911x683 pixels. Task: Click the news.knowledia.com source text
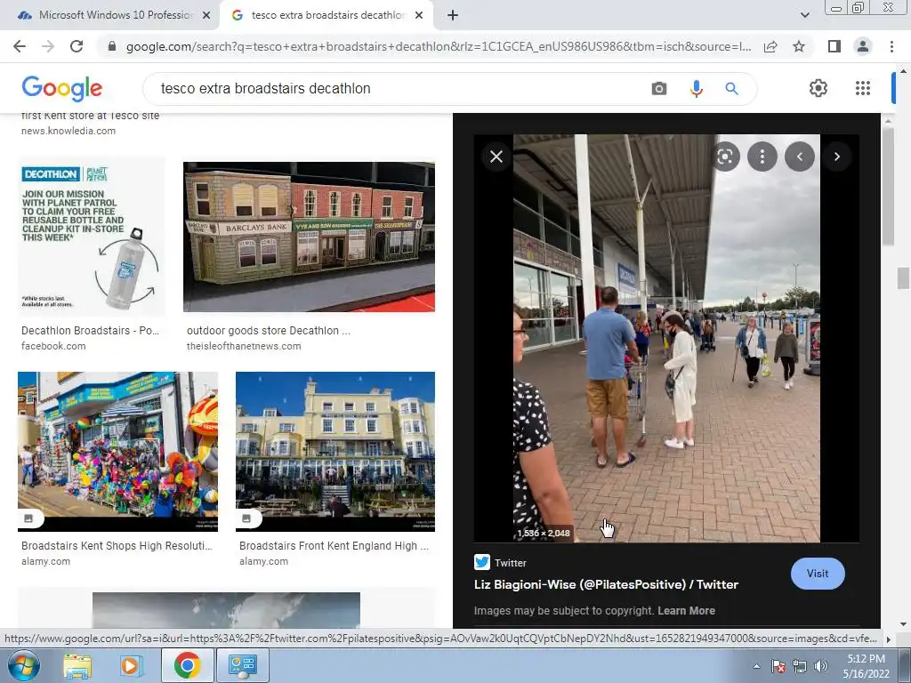click(x=69, y=131)
